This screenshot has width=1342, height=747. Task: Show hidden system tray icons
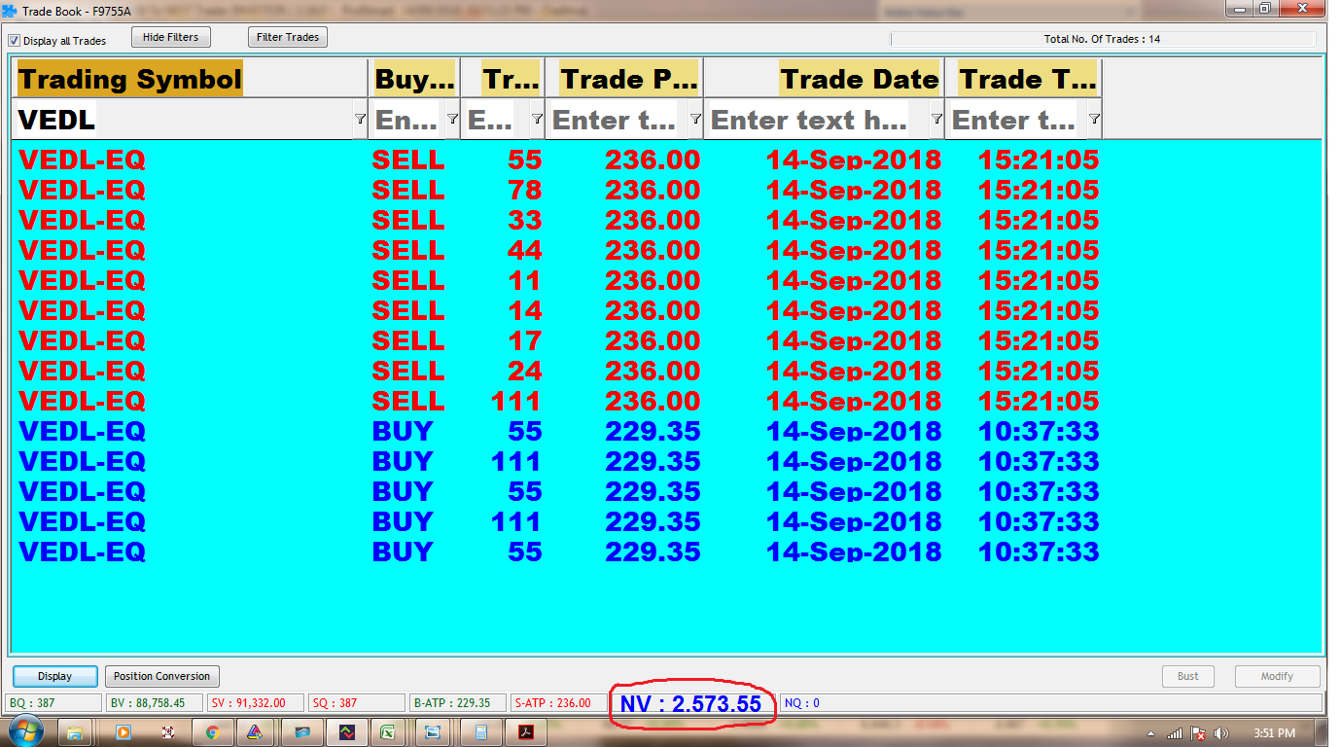click(x=1151, y=733)
